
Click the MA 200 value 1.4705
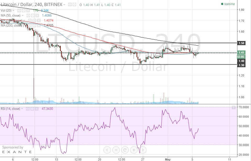click(x=48, y=25)
